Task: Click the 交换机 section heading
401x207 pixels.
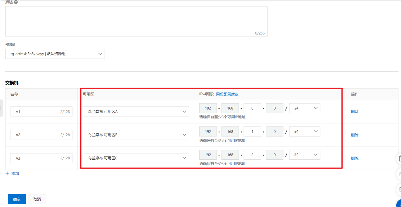Action: [12, 83]
